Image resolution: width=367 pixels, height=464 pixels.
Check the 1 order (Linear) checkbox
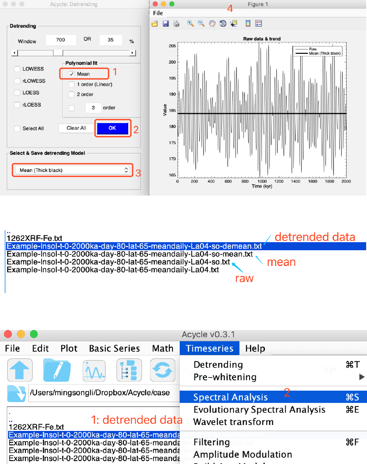pyautogui.click(x=72, y=84)
